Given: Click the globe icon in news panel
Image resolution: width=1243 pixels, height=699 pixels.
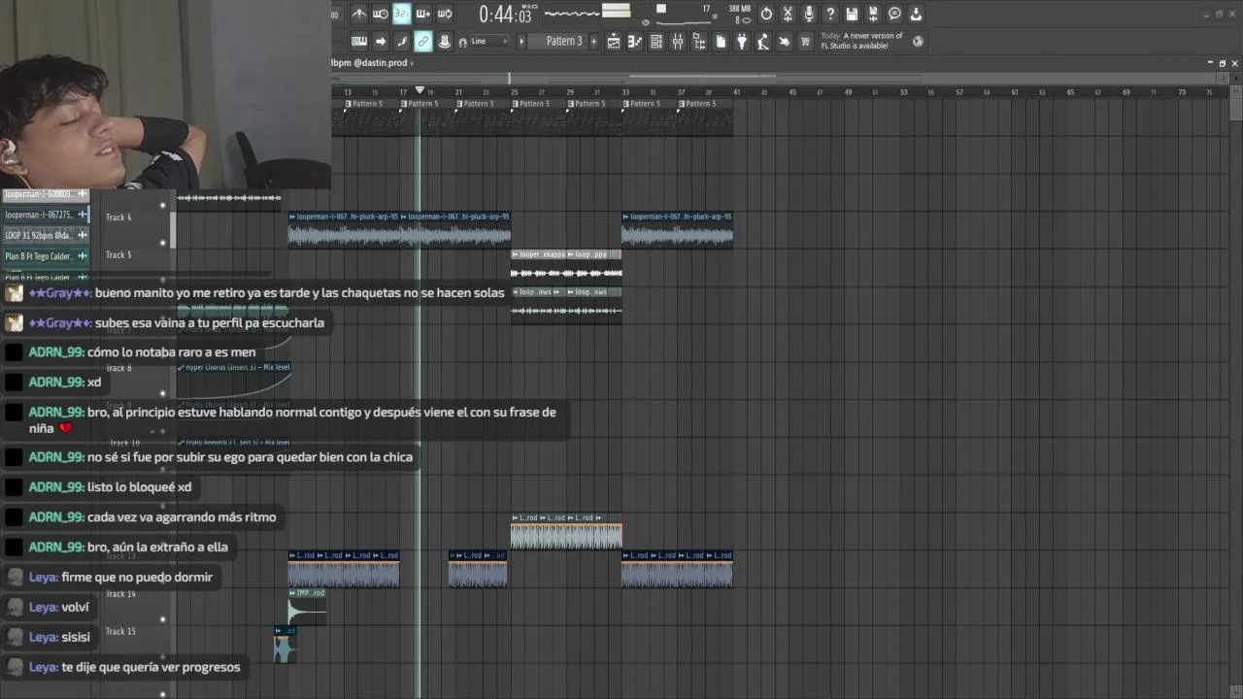Looking at the screenshot, I should (918, 41).
